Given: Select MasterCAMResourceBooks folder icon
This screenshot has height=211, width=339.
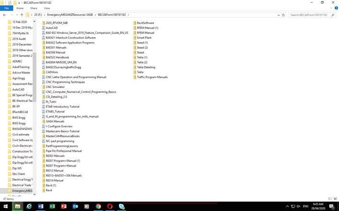Looking at the screenshot, I should tap(44, 136).
